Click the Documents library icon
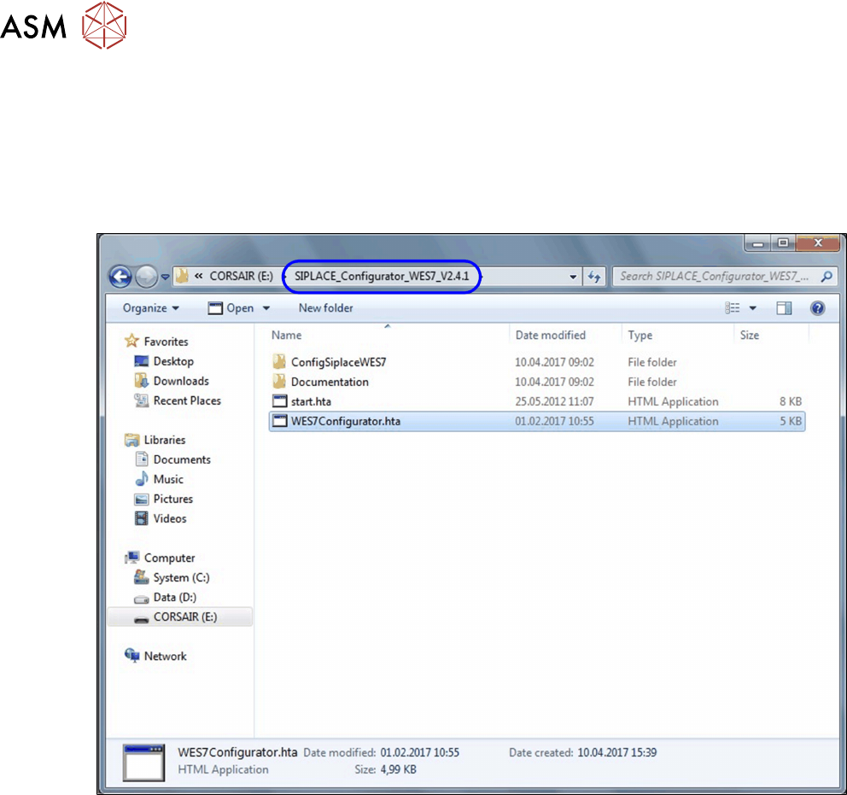The height and width of the screenshot is (795, 847). 142,459
